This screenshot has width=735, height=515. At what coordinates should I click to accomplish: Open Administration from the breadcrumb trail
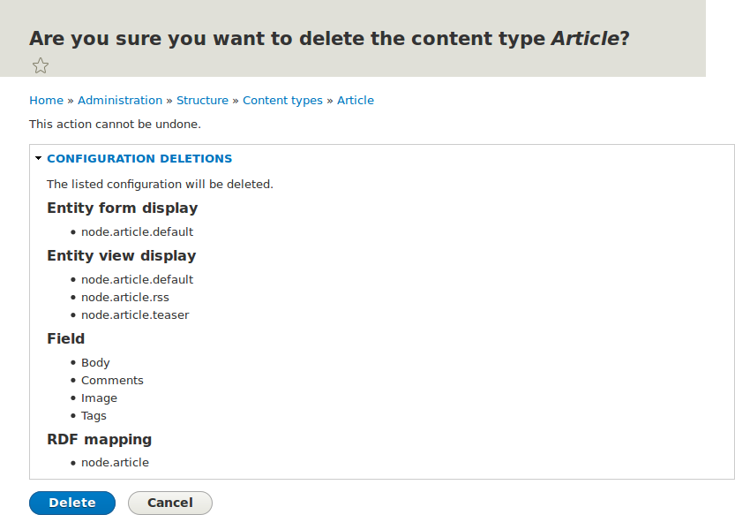coord(120,100)
